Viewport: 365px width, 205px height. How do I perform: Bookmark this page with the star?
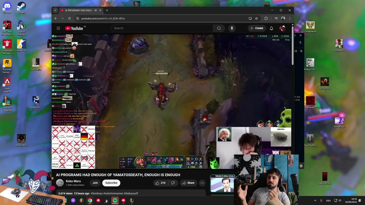[256, 18]
